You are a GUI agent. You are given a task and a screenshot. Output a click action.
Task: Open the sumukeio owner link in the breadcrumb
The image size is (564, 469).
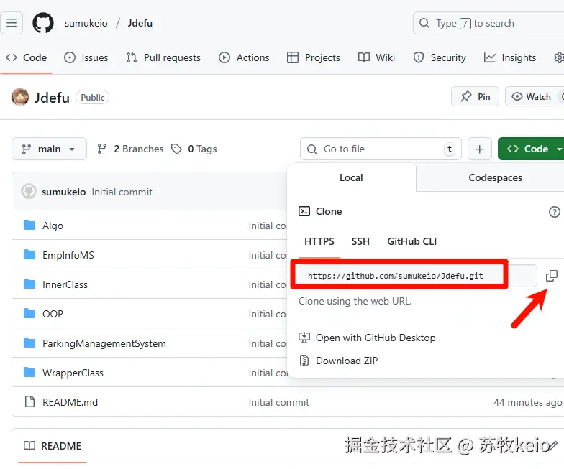(x=86, y=23)
